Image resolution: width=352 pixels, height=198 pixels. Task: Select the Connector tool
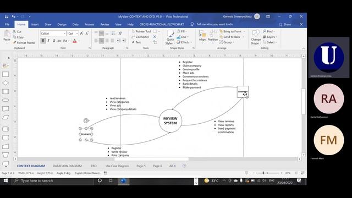[140, 37]
